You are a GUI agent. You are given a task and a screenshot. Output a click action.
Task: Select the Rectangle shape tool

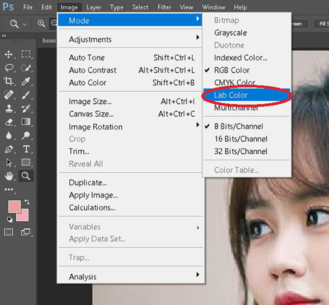click(x=26, y=163)
